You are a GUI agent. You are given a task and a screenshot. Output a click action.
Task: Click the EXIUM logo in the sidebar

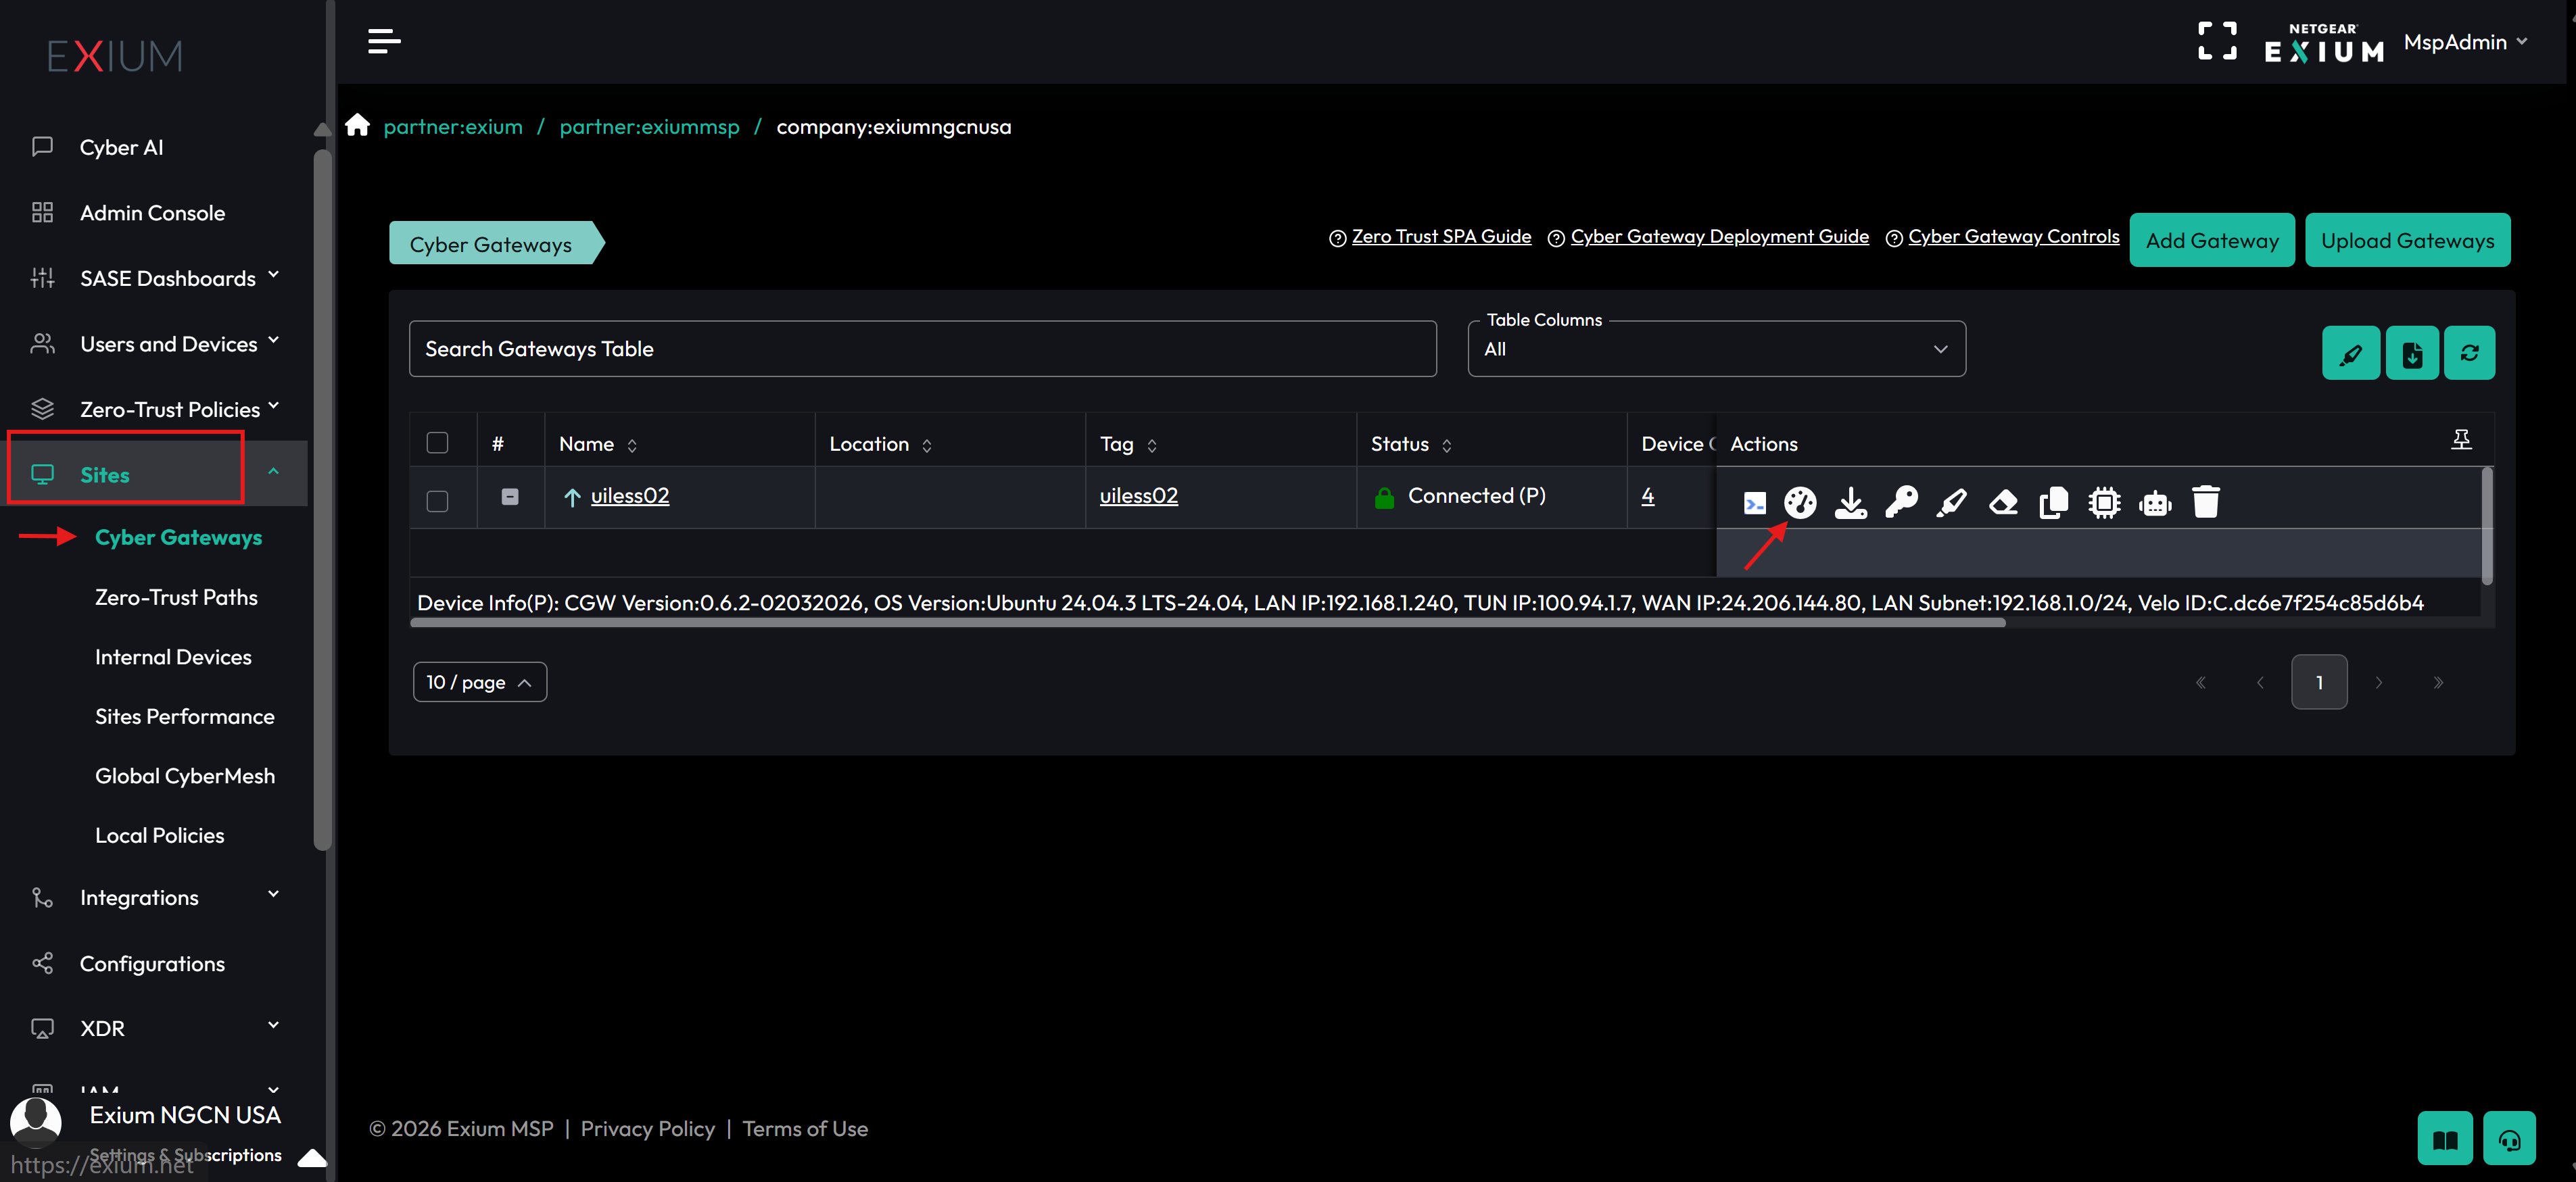click(115, 56)
